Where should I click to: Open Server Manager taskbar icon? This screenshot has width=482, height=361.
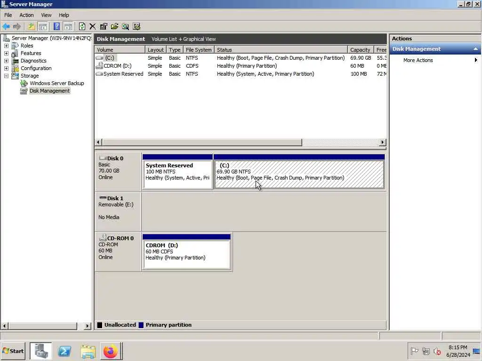41,351
